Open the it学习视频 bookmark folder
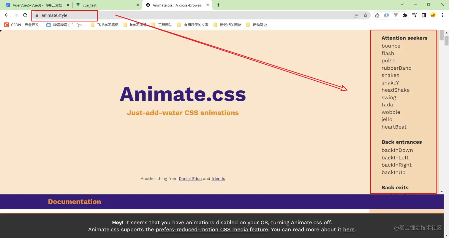Image resolution: width=449 pixels, height=238 pixels. [x=135, y=25]
